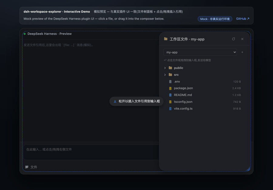
Task: Click the 工作区文件 · my-app panel title
Action: coord(187,39)
